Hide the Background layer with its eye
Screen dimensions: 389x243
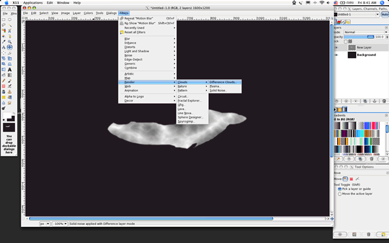point(336,55)
